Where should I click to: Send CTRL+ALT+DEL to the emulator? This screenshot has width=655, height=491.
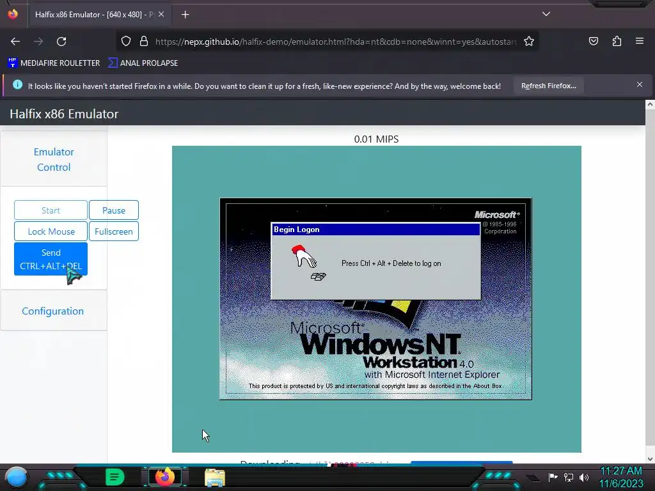click(51, 259)
